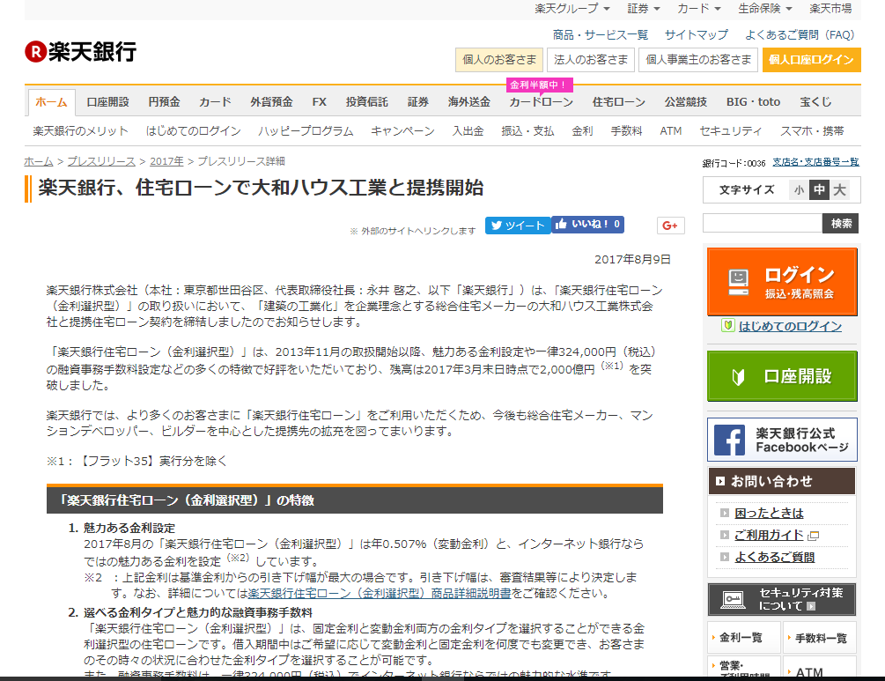Select small 小 text size

(799, 189)
